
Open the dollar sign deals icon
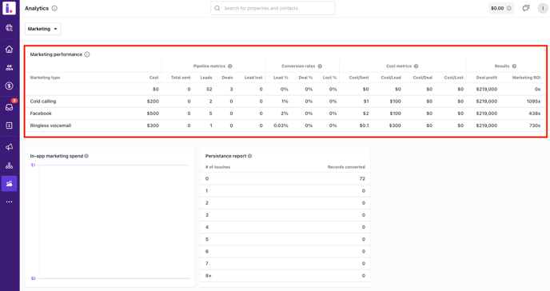point(9,86)
